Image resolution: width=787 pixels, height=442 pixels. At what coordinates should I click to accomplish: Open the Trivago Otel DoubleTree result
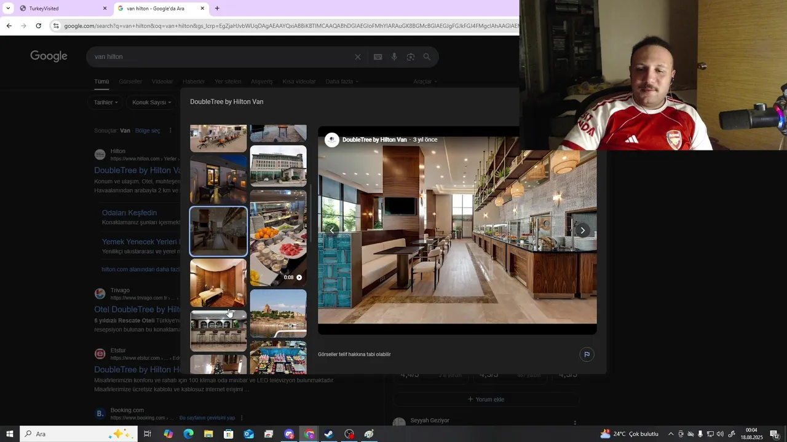click(x=138, y=309)
